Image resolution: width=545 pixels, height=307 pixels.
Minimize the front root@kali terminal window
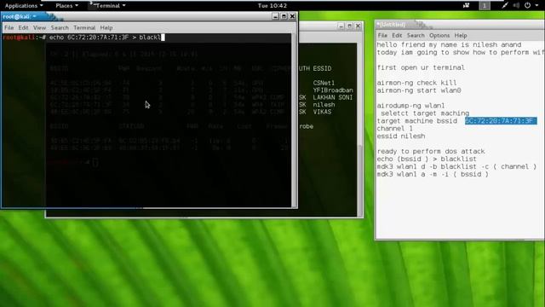[x=275, y=16]
